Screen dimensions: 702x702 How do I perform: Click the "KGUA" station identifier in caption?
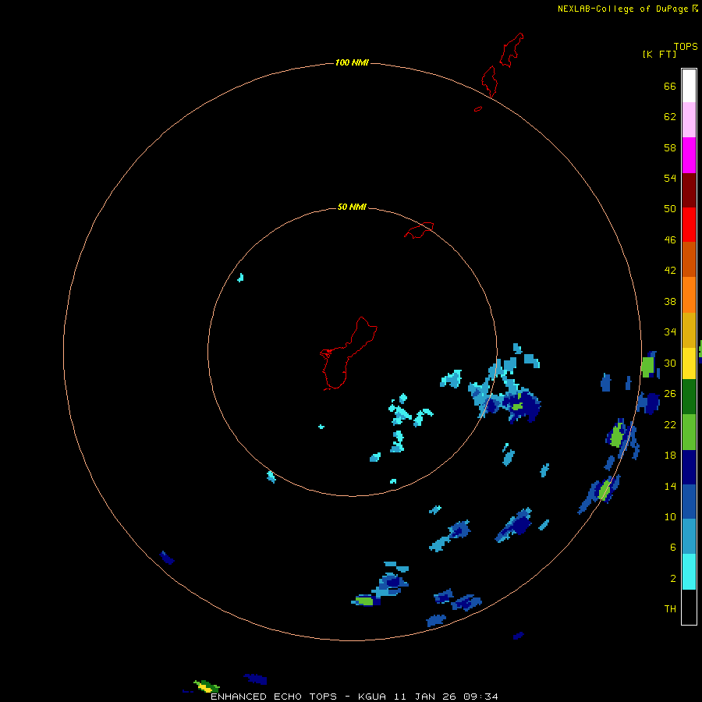tap(372, 697)
